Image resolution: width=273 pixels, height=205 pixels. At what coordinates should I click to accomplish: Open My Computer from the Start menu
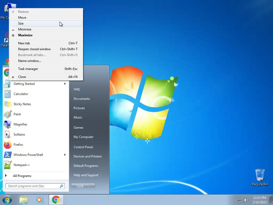click(x=83, y=137)
